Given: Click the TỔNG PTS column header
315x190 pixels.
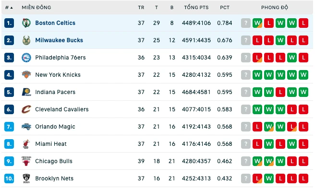Looking at the screenshot, I should coord(196,8).
